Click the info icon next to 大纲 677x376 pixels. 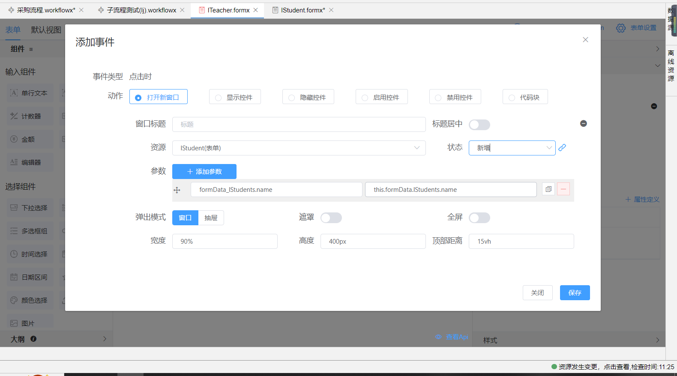(33, 339)
